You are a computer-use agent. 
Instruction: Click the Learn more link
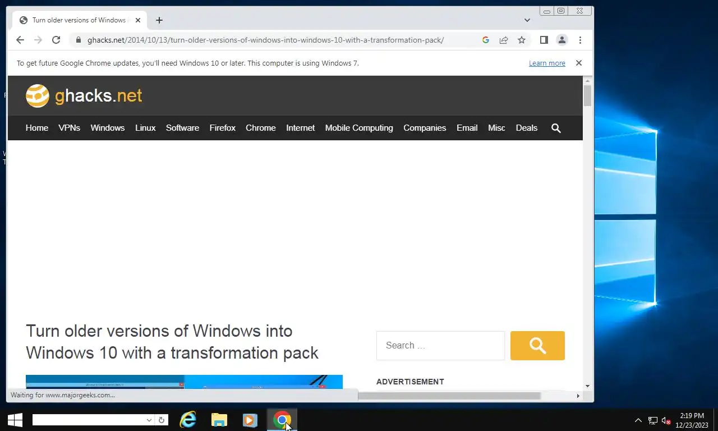pyautogui.click(x=547, y=63)
